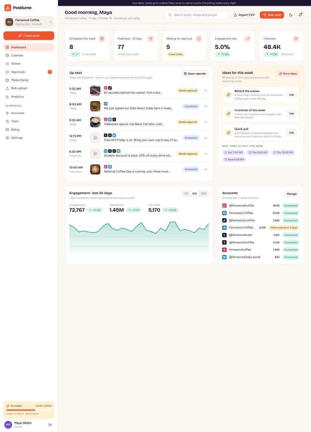The height and width of the screenshot is (432, 311).
Task: Click Manage in the Accounts panel
Action: [x=292, y=194]
